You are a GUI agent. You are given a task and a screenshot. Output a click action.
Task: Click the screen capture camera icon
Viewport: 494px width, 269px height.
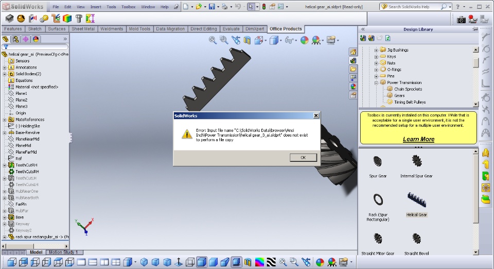point(461,20)
